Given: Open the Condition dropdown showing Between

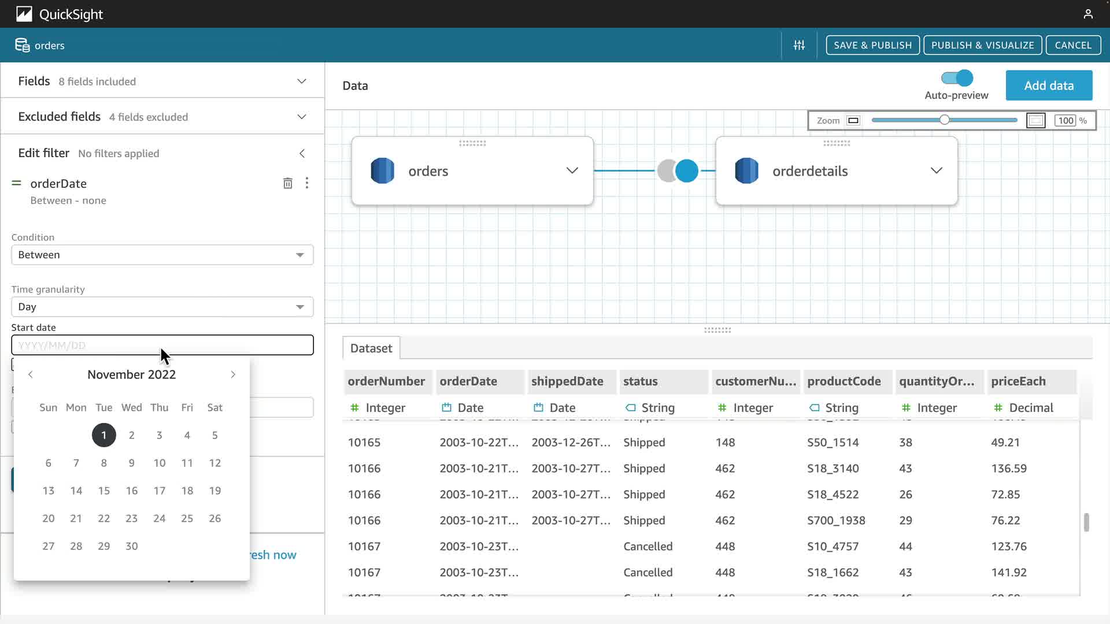Looking at the screenshot, I should pos(162,255).
